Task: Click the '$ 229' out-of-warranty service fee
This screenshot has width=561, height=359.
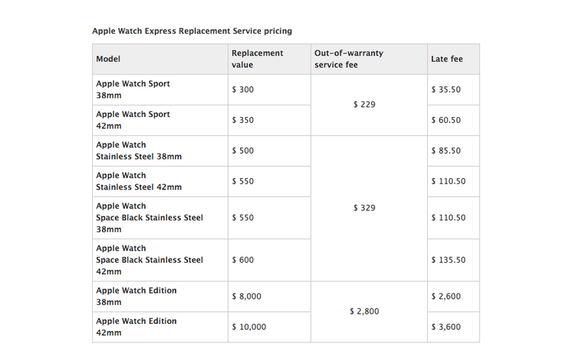Action: [x=364, y=105]
